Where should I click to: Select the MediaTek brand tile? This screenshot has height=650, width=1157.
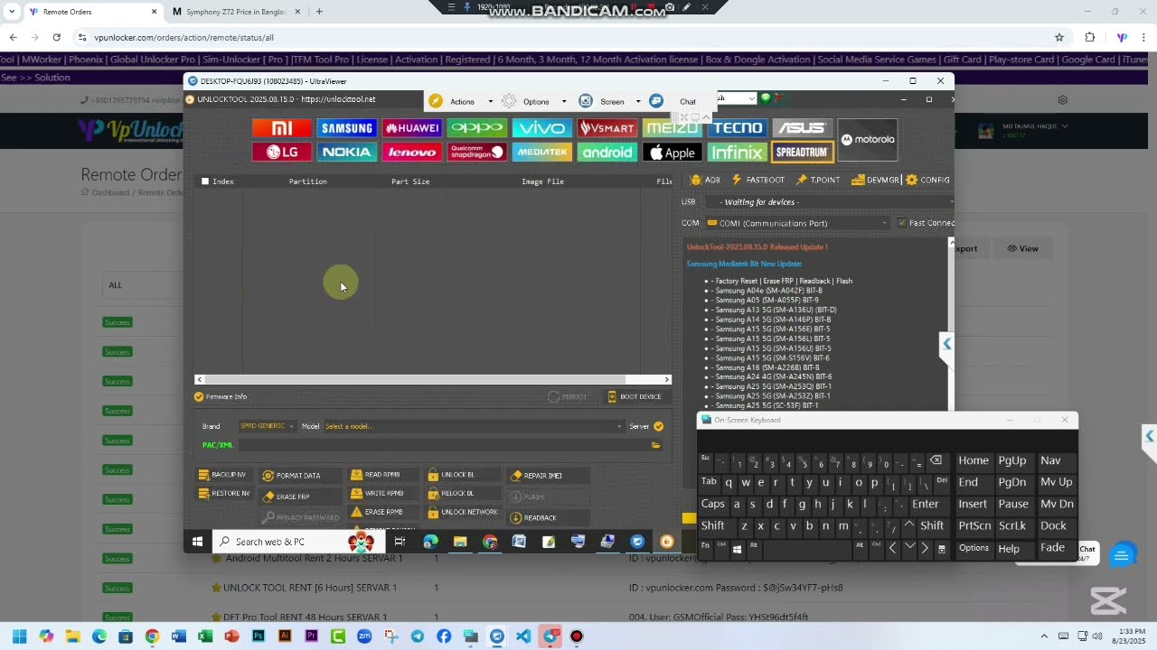(x=542, y=152)
